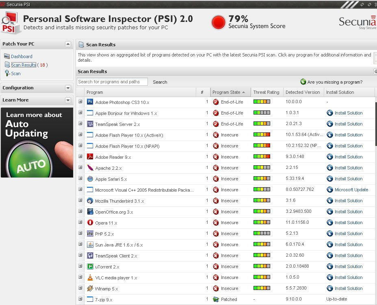
Task: Click the Up-to-date status for 7-zip
Action: click(x=337, y=299)
